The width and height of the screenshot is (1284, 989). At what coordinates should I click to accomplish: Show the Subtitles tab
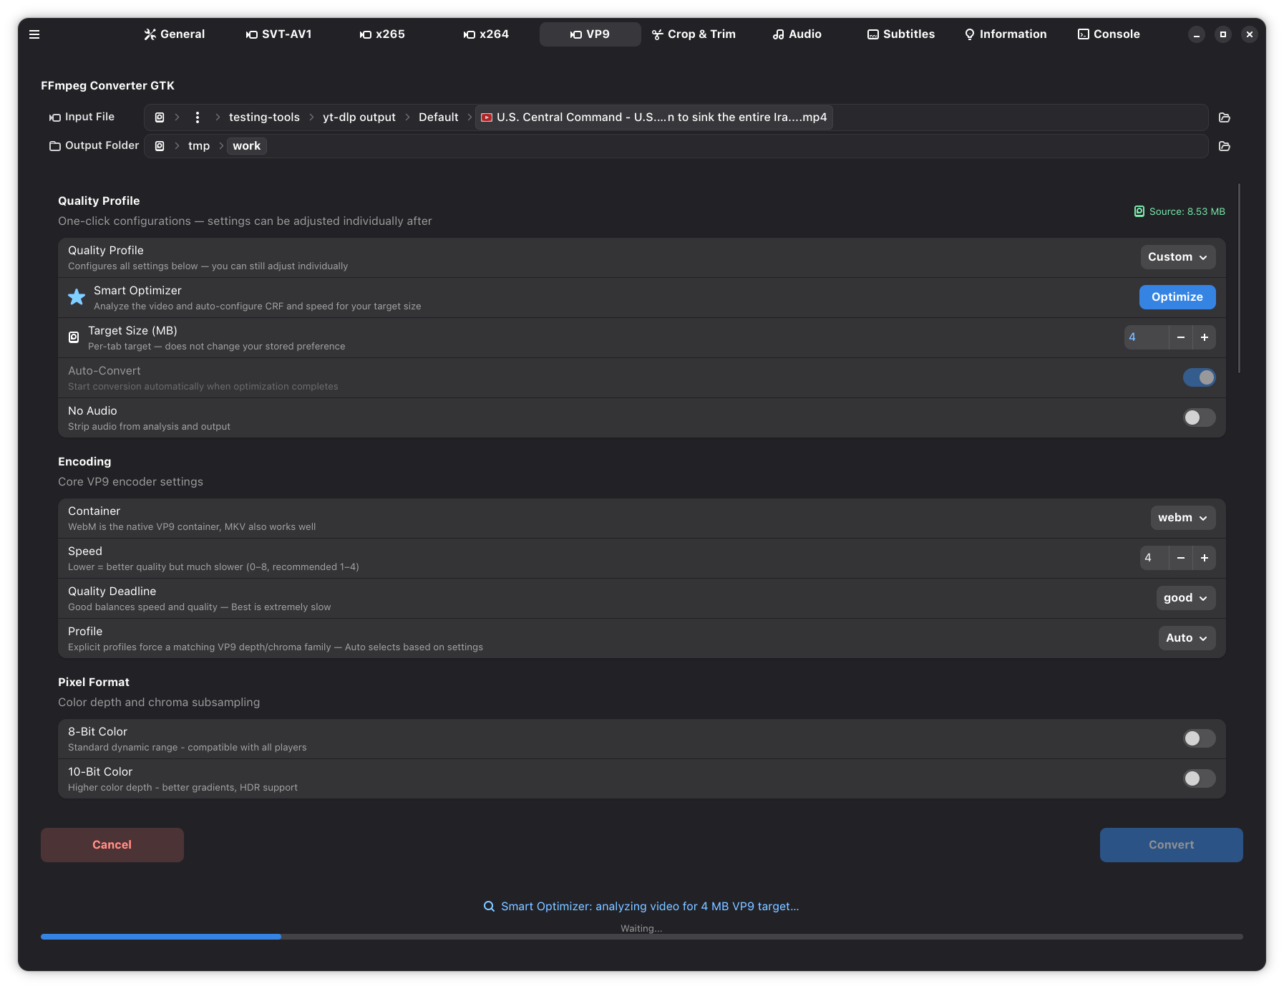point(901,34)
